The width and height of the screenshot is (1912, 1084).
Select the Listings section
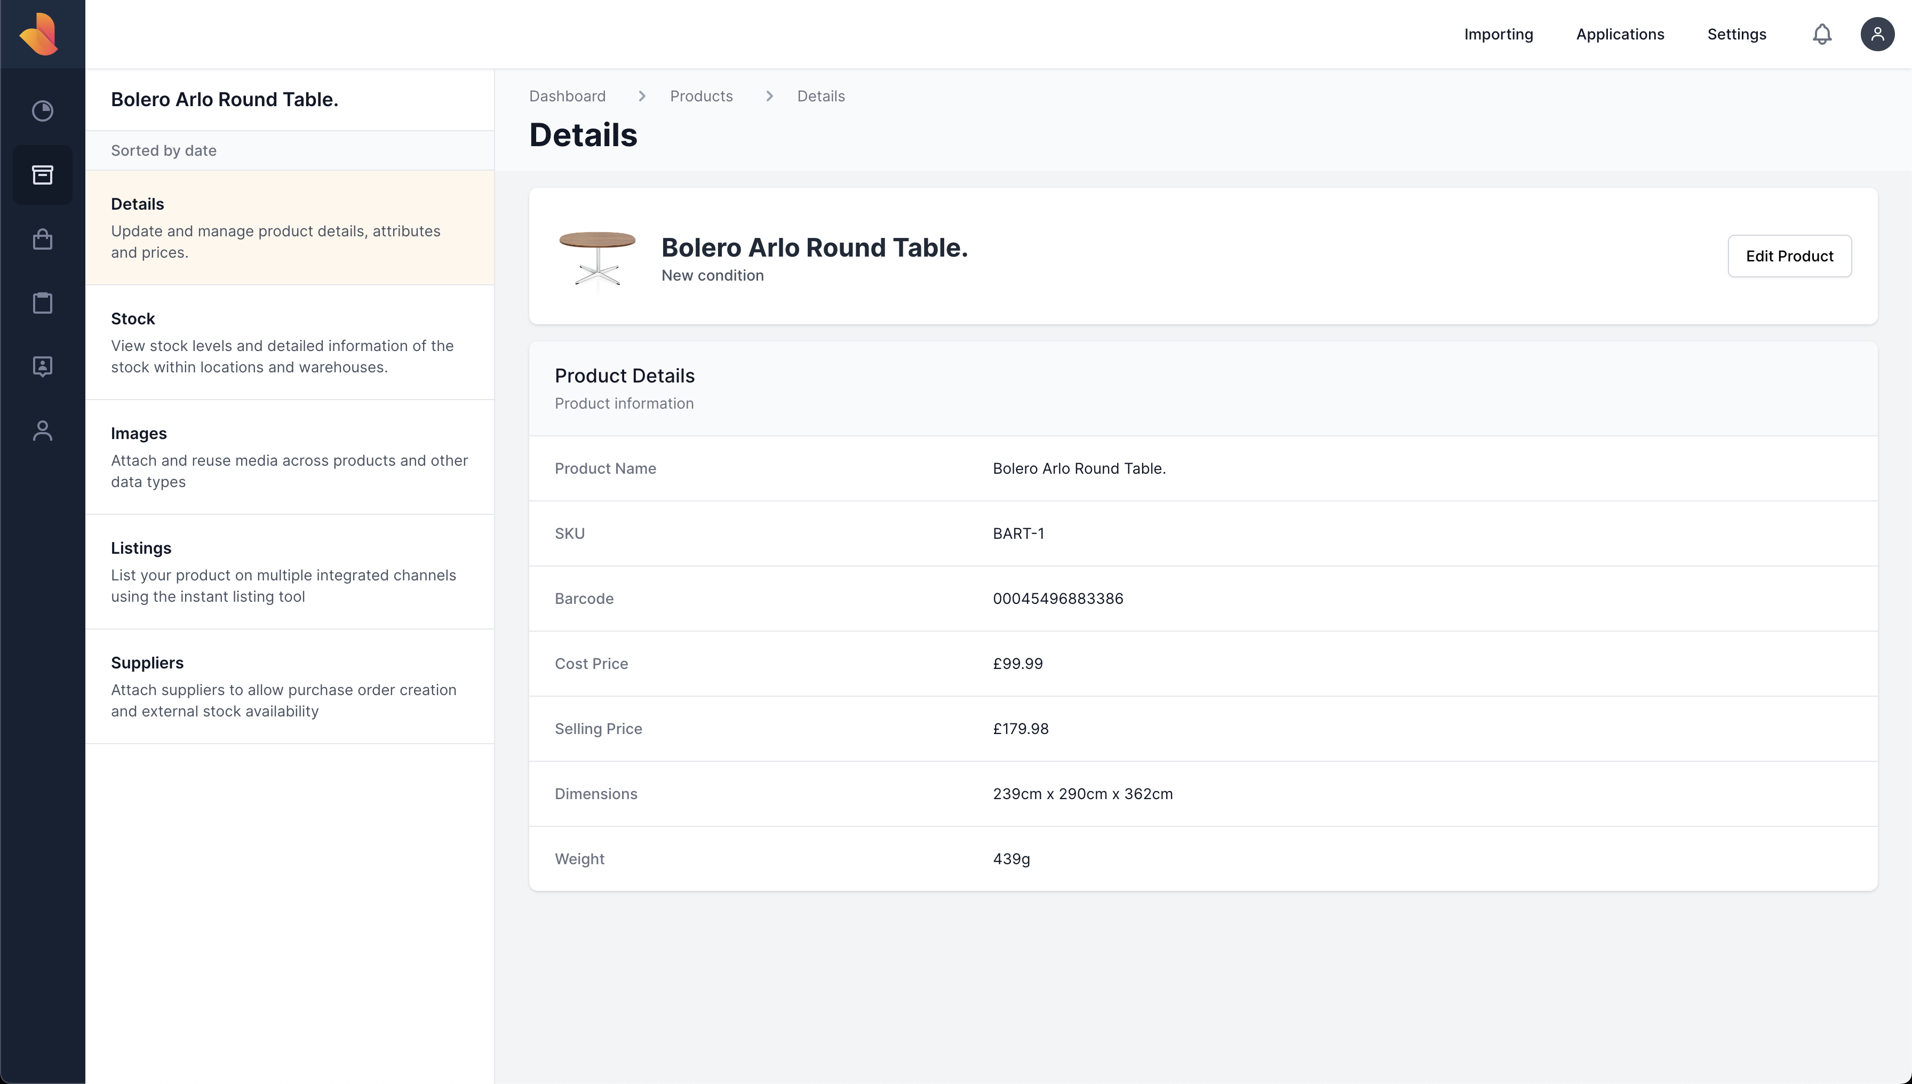click(x=289, y=572)
